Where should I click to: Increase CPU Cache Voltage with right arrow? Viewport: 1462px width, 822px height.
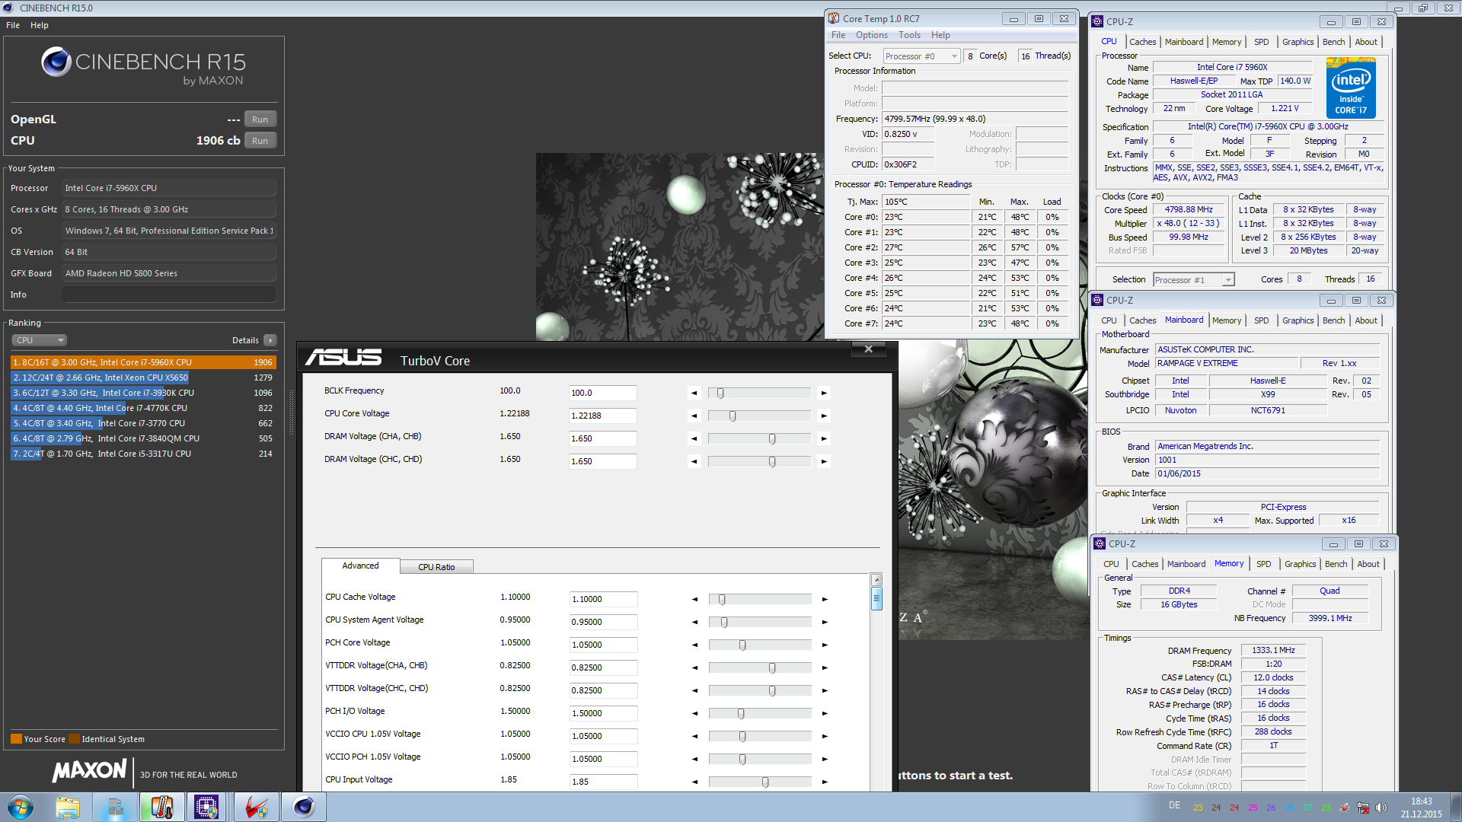825,600
